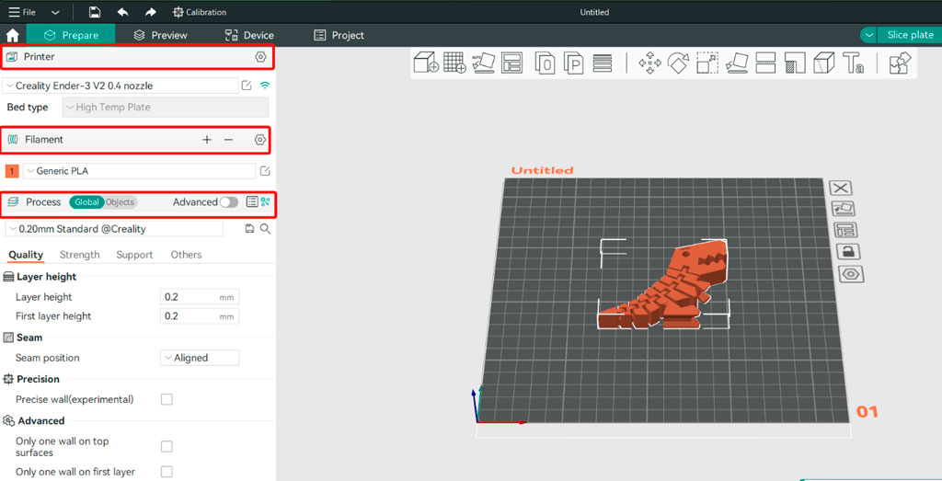Select the Lay on face tool
Image resolution: width=942 pixels, height=481 pixels.
coord(737,63)
